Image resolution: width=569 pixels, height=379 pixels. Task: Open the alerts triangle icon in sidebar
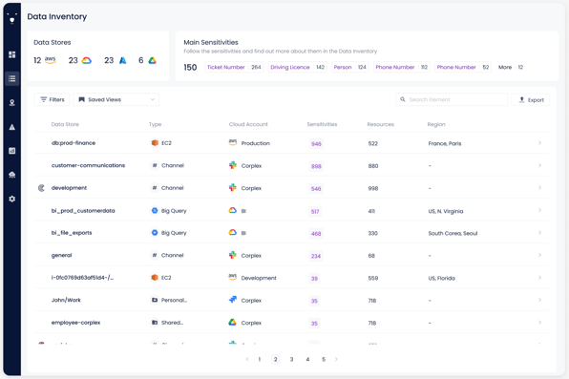click(12, 127)
